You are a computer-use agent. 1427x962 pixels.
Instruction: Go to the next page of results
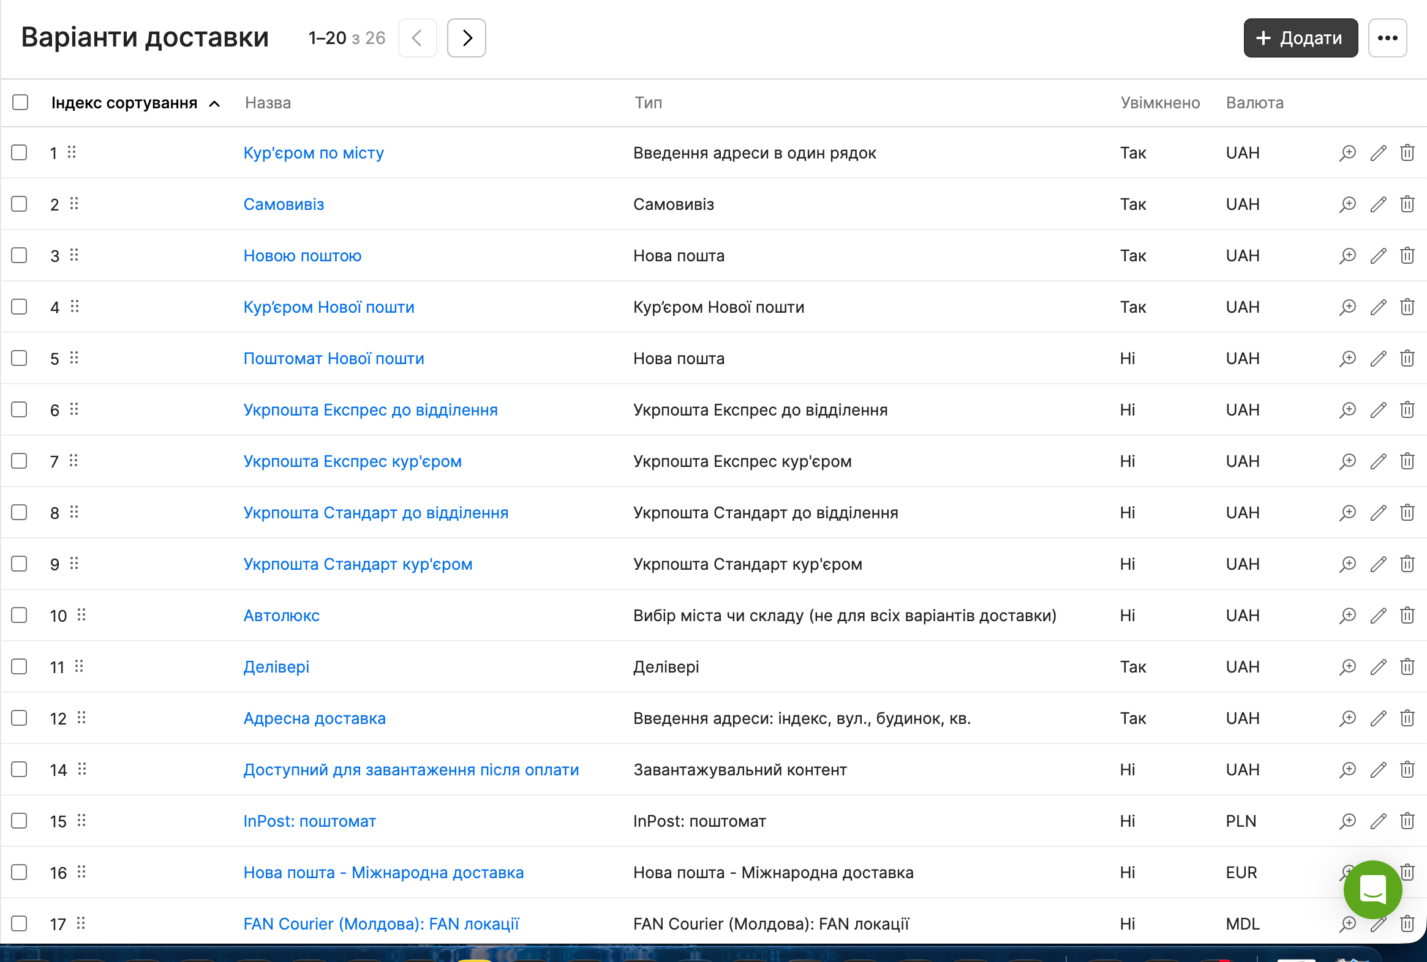(467, 38)
